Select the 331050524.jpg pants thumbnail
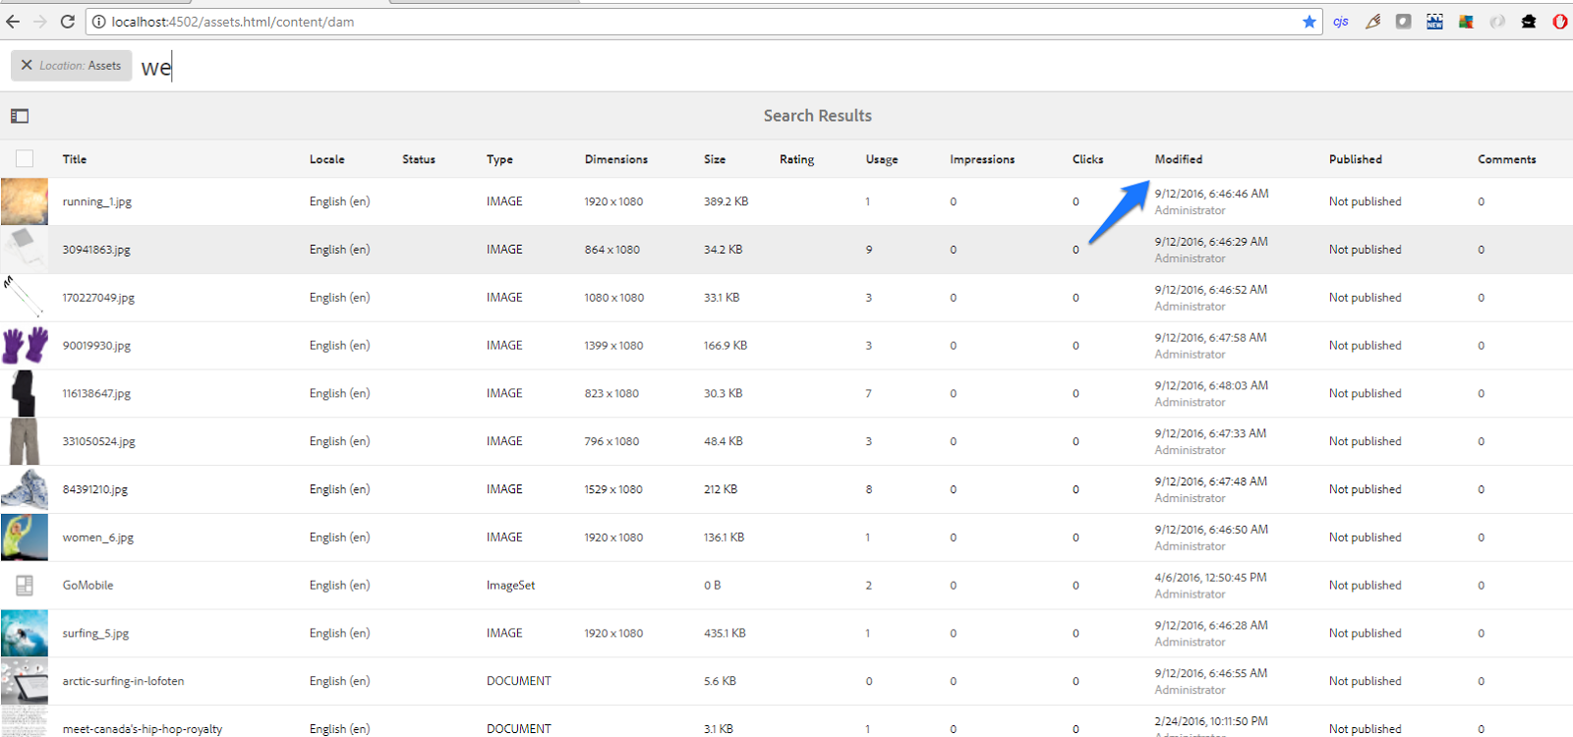This screenshot has height=737, width=1573. click(x=25, y=441)
